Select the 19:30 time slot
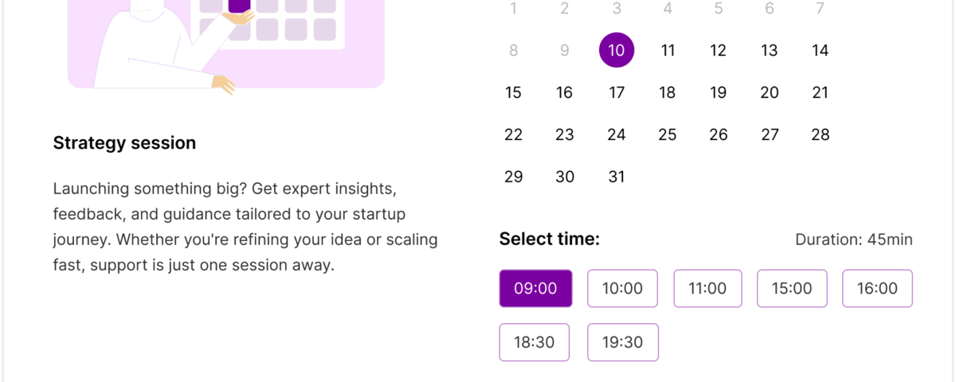Screen dimensions: 956x382 coord(622,342)
